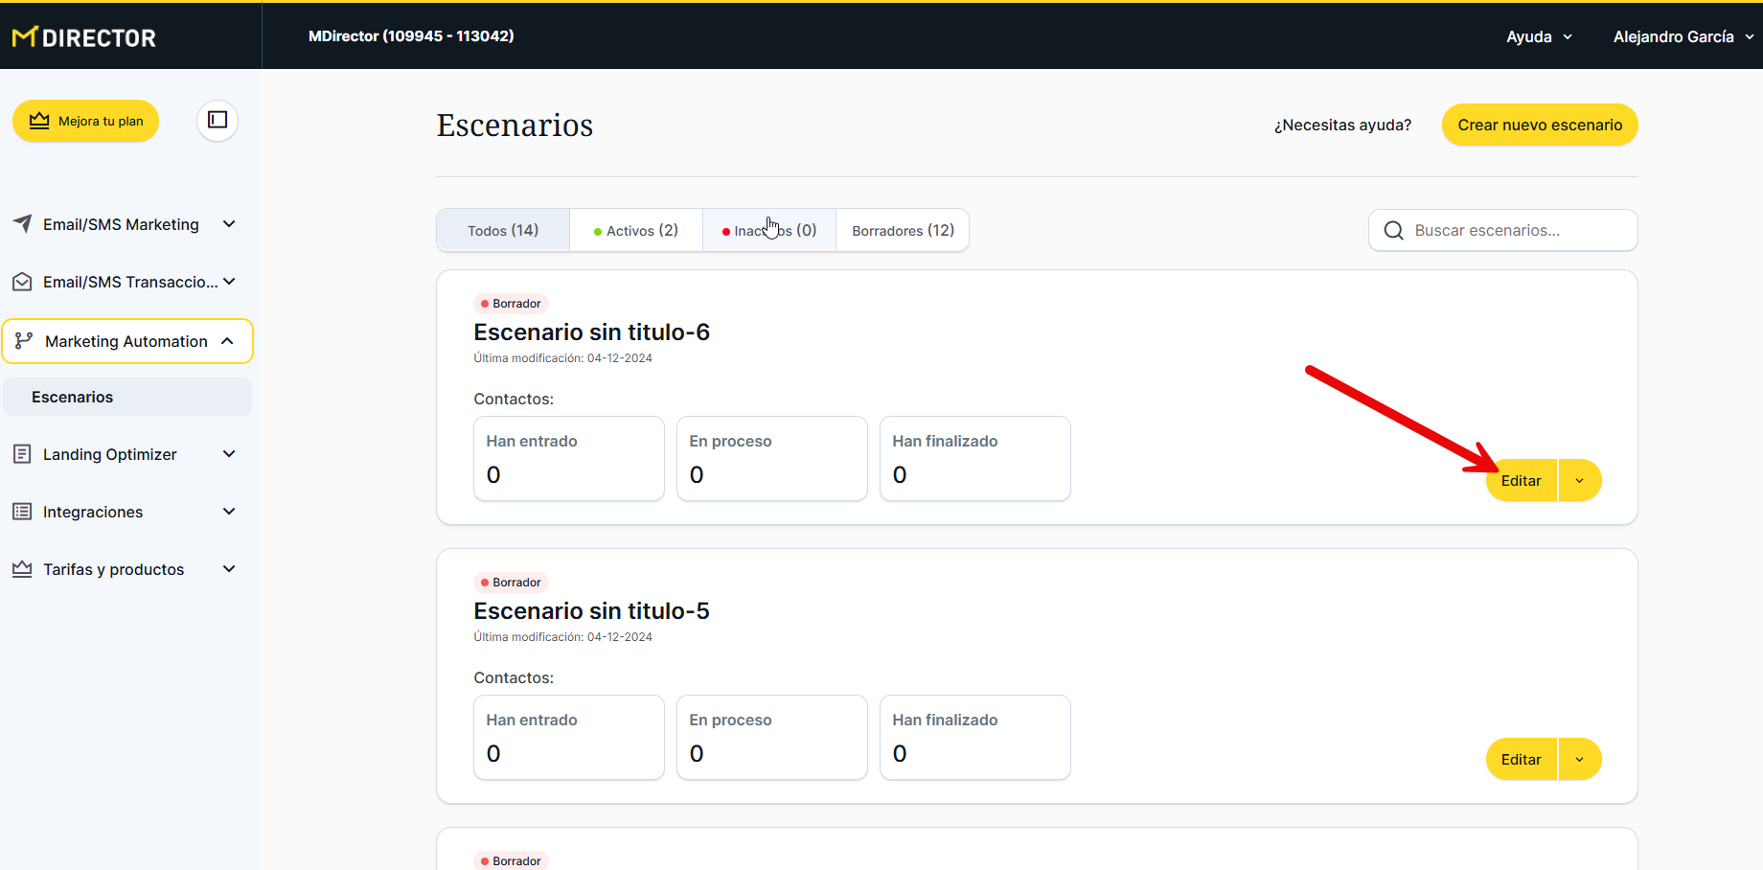Click the Marketing Automation branch icon
Image resolution: width=1763 pixels, height=870 pixels.
24,341
